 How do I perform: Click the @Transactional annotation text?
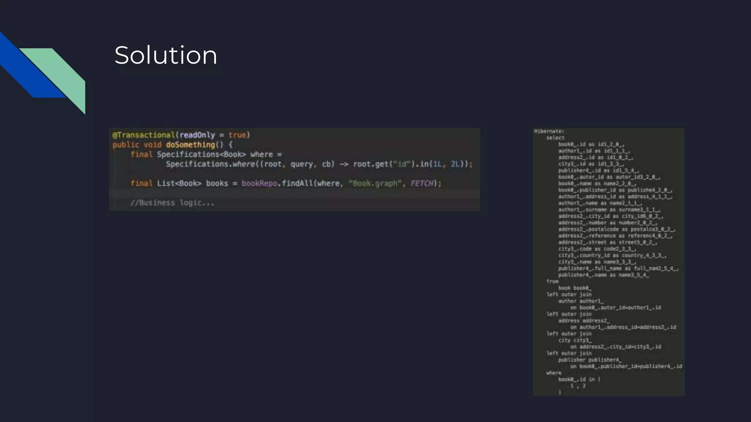pyautogui.click(x=144, y=135)
